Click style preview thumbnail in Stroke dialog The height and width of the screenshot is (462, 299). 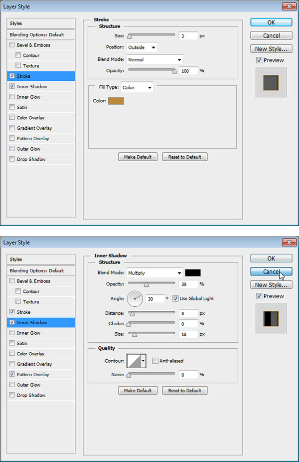point(271,82)
